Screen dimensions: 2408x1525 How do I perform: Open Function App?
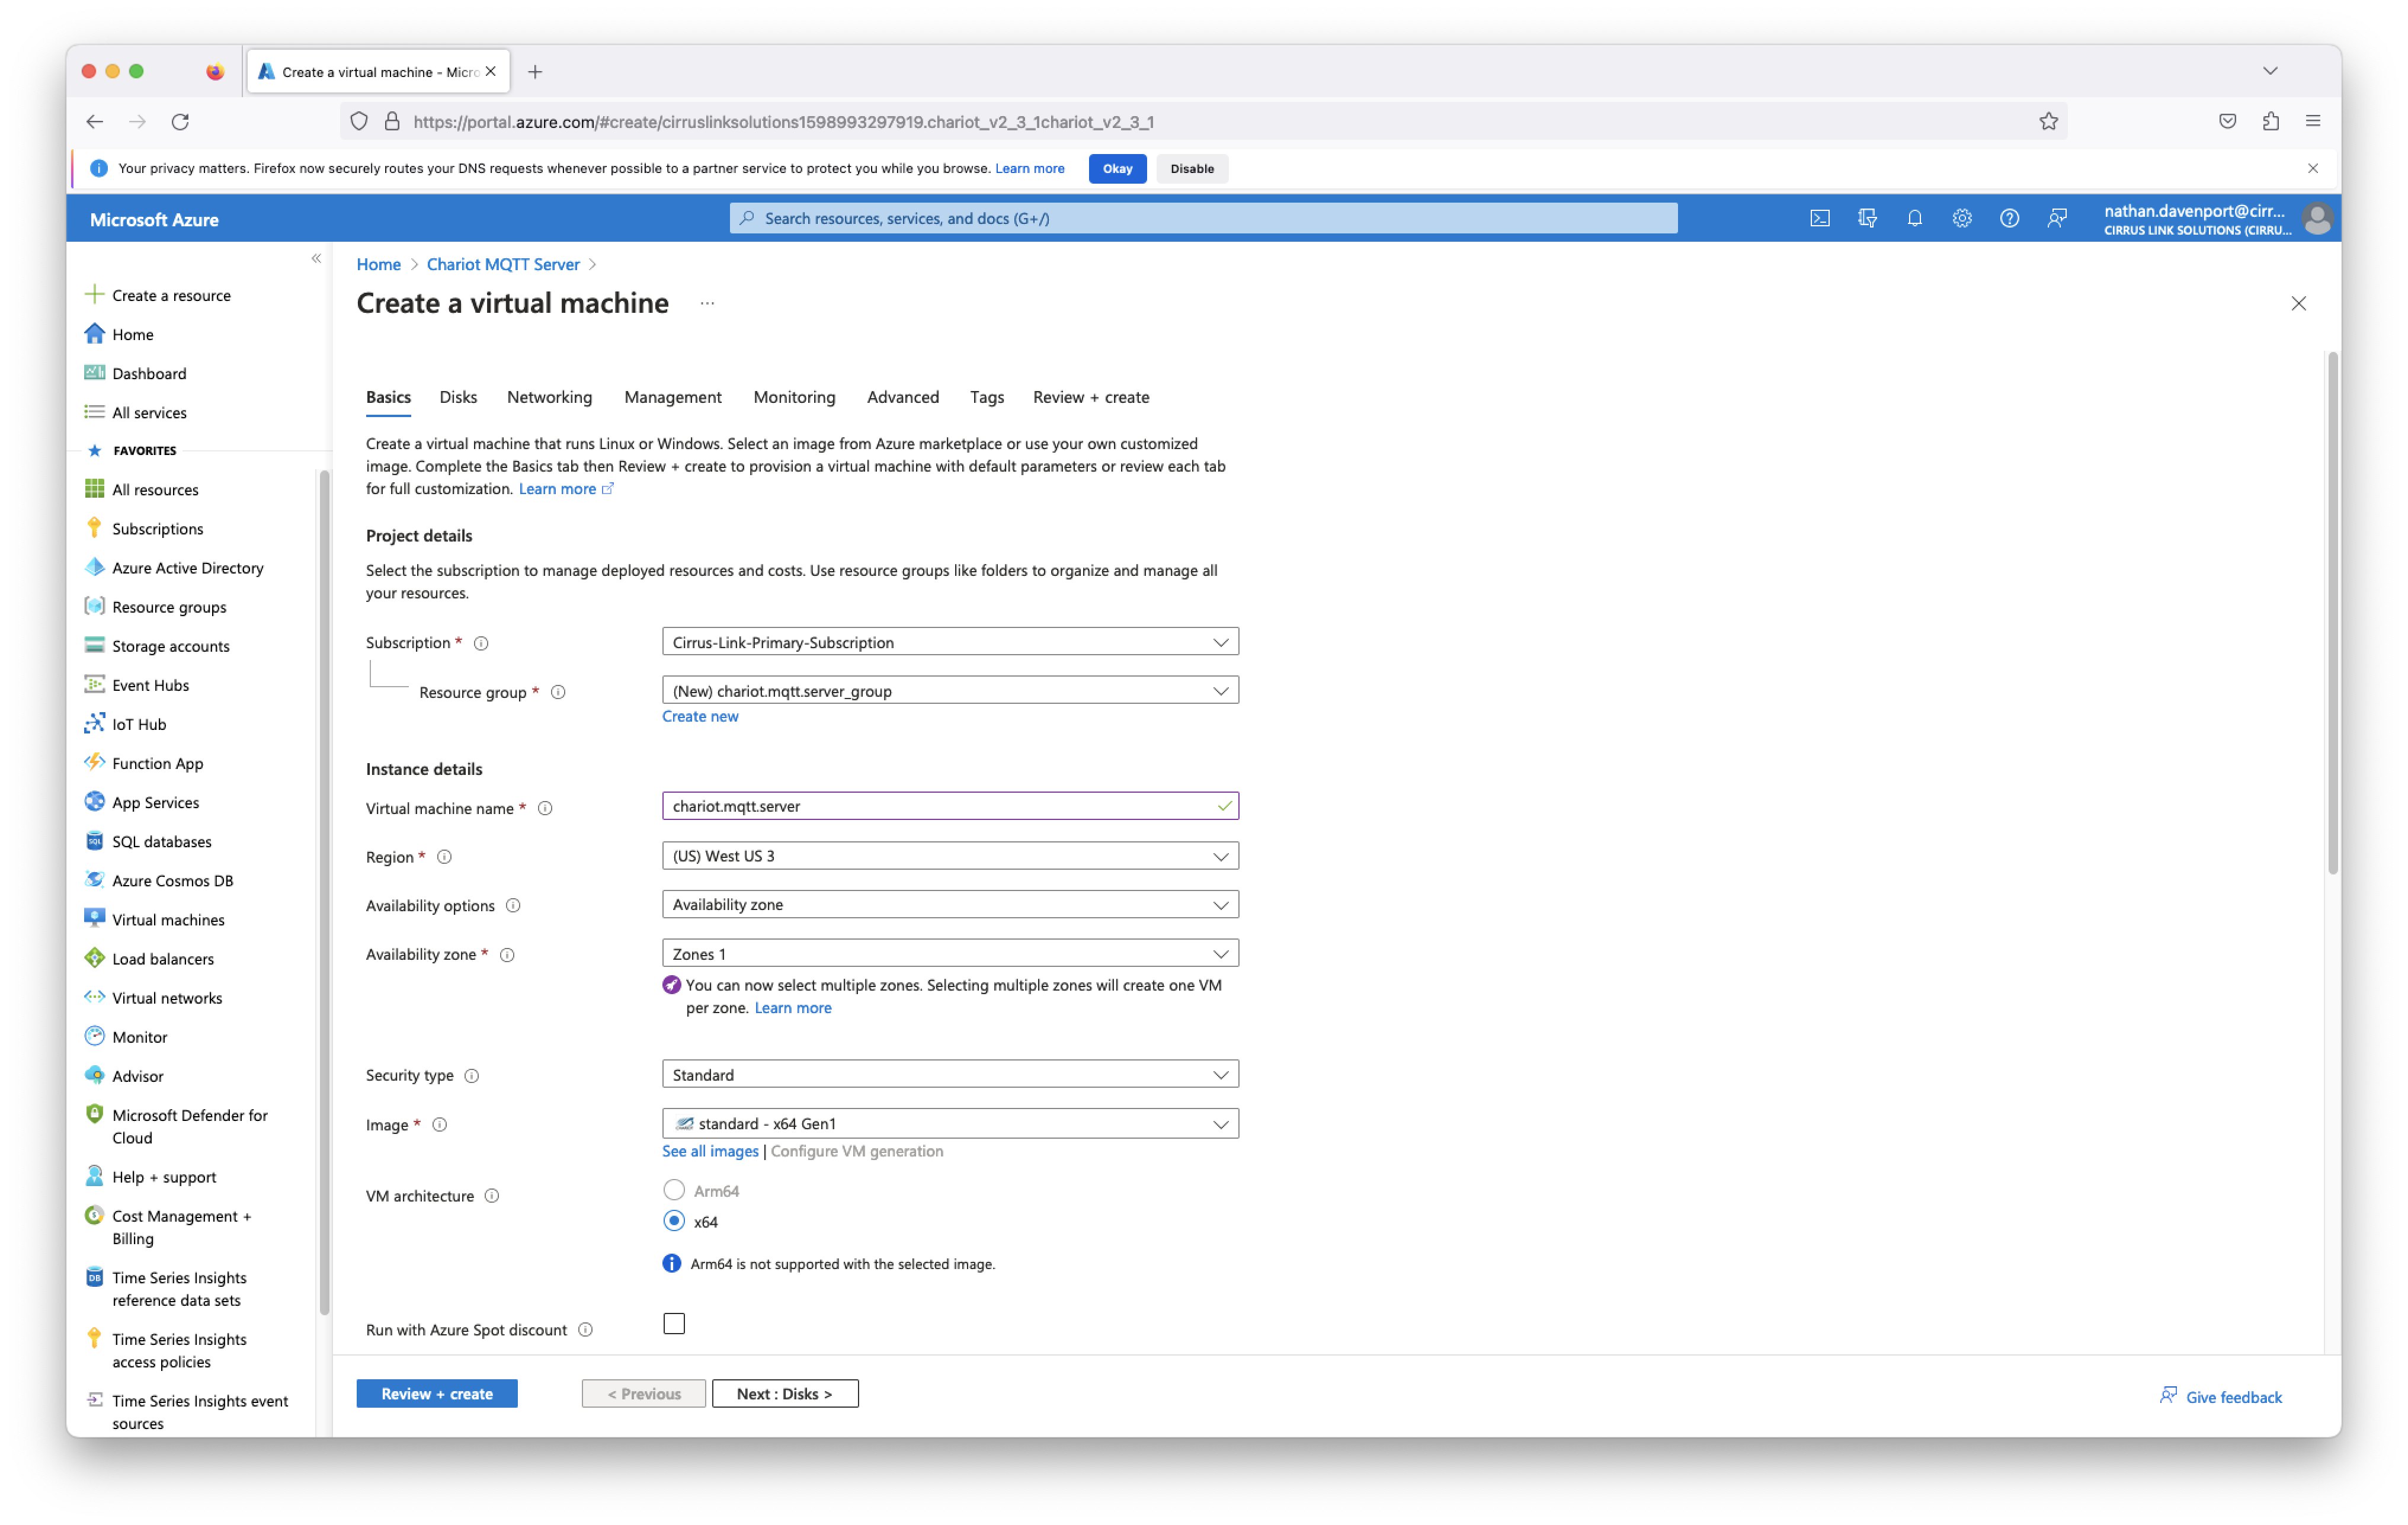(157, 762)
